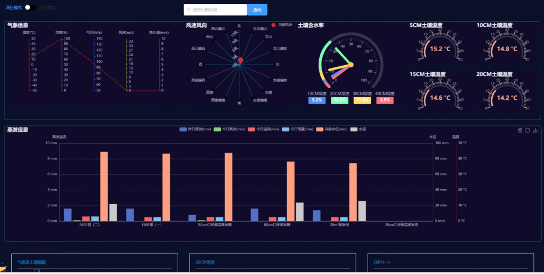
Task: Click the save-as-image download icon
Action: [x=535, y=130]
